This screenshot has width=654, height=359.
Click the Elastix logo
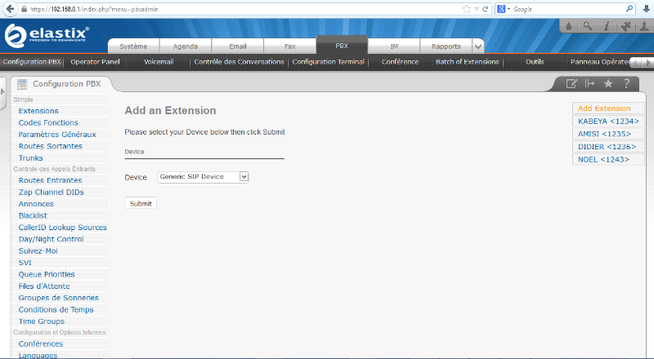[x=47, y=35]
